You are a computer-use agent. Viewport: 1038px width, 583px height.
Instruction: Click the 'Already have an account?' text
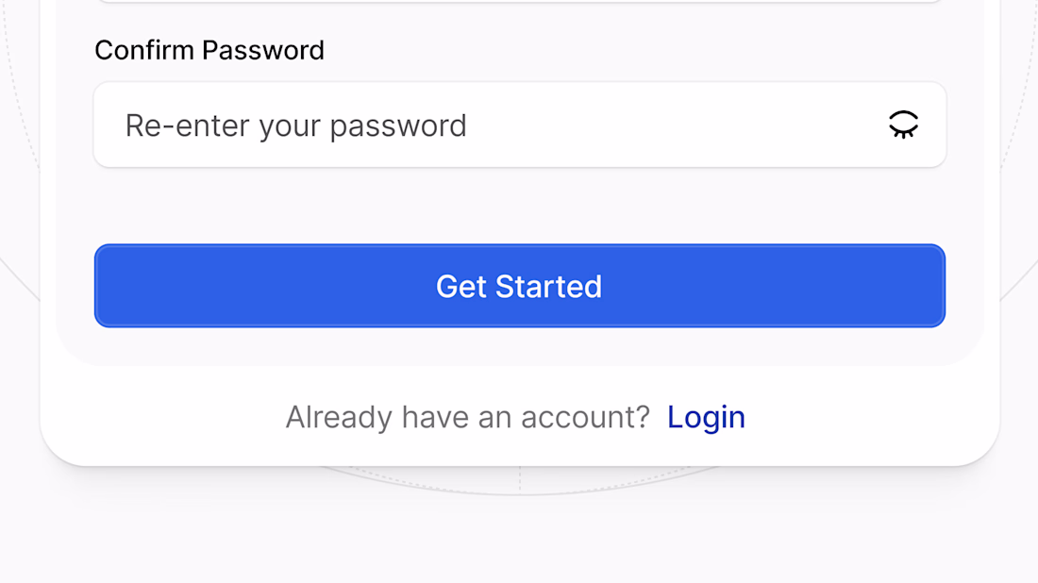467,417
